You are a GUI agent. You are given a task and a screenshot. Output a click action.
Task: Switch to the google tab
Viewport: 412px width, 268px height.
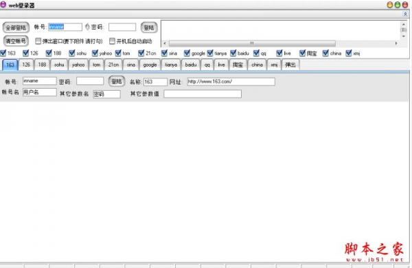[x=150, y=65]
